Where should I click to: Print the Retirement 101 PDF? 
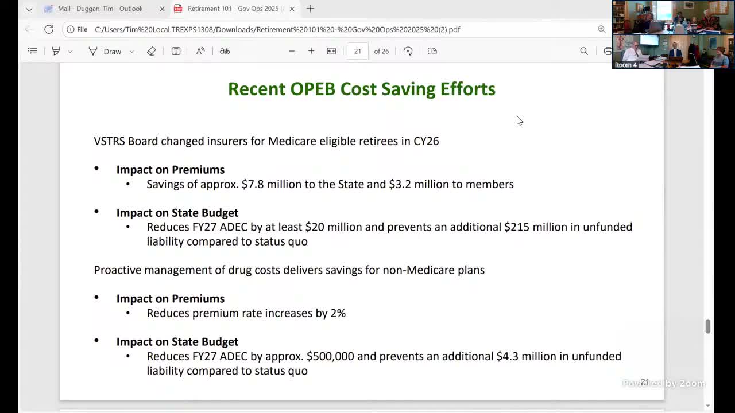tap(608, 51)
